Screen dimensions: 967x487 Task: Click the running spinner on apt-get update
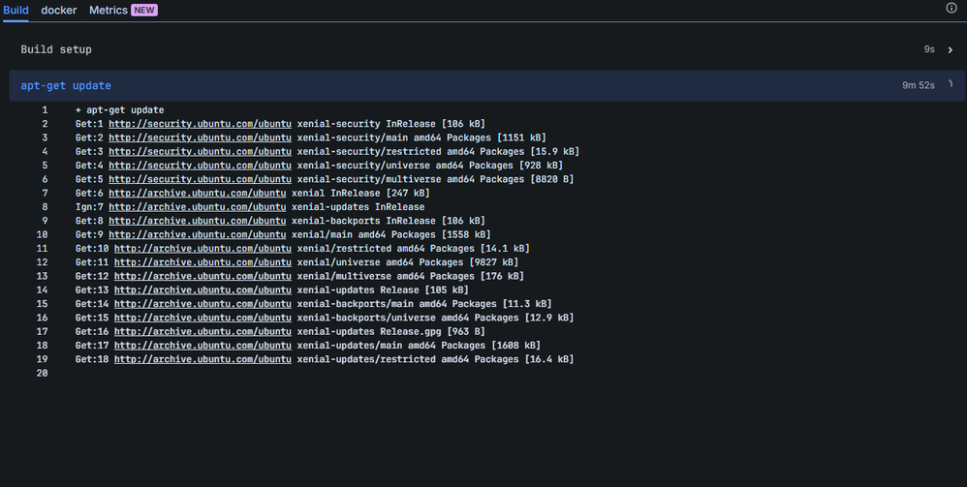(x=951, y=84)
